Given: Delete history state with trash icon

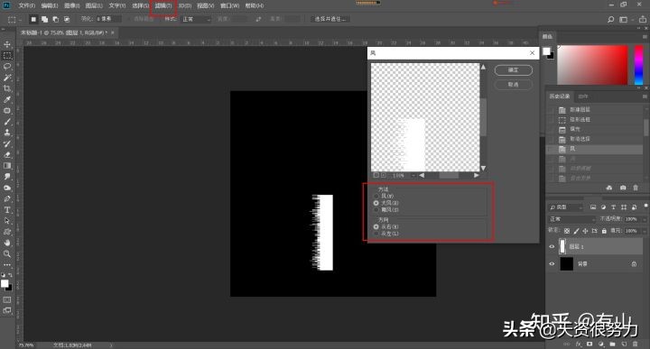Looking at the screenshot, I should (x=636, y=188).
